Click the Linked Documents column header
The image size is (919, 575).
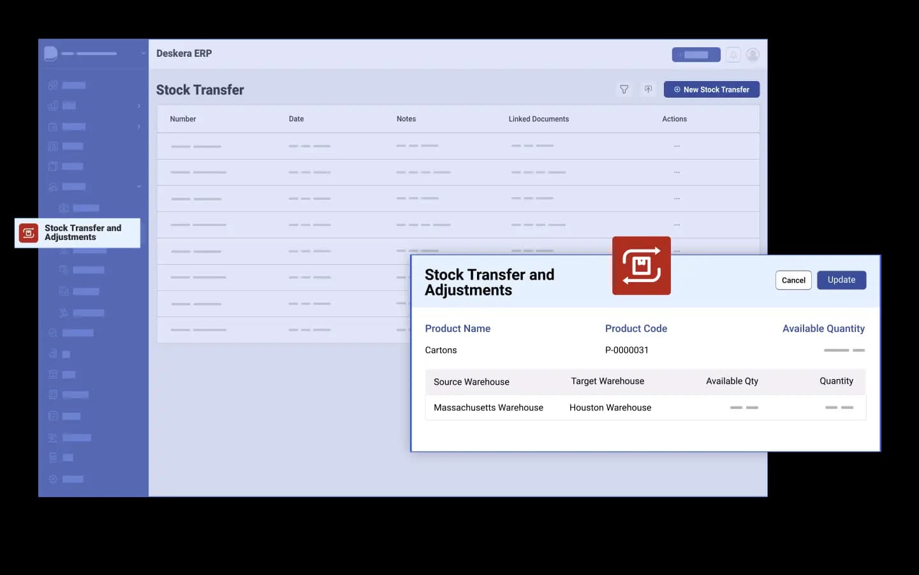[x=538, y=119]
